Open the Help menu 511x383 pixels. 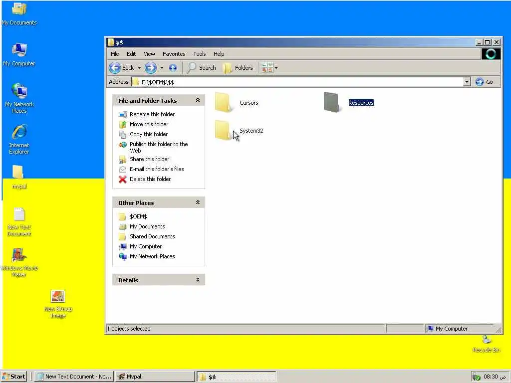coord(219,54)
